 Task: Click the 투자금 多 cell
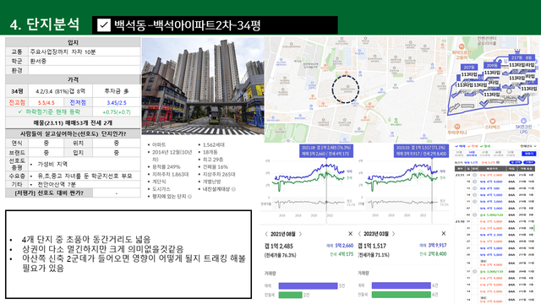pyautogui.click(x=117, y=91)
